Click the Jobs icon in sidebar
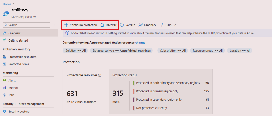Image resolution: width=272 pixels, height=116 pixels. 5,95
